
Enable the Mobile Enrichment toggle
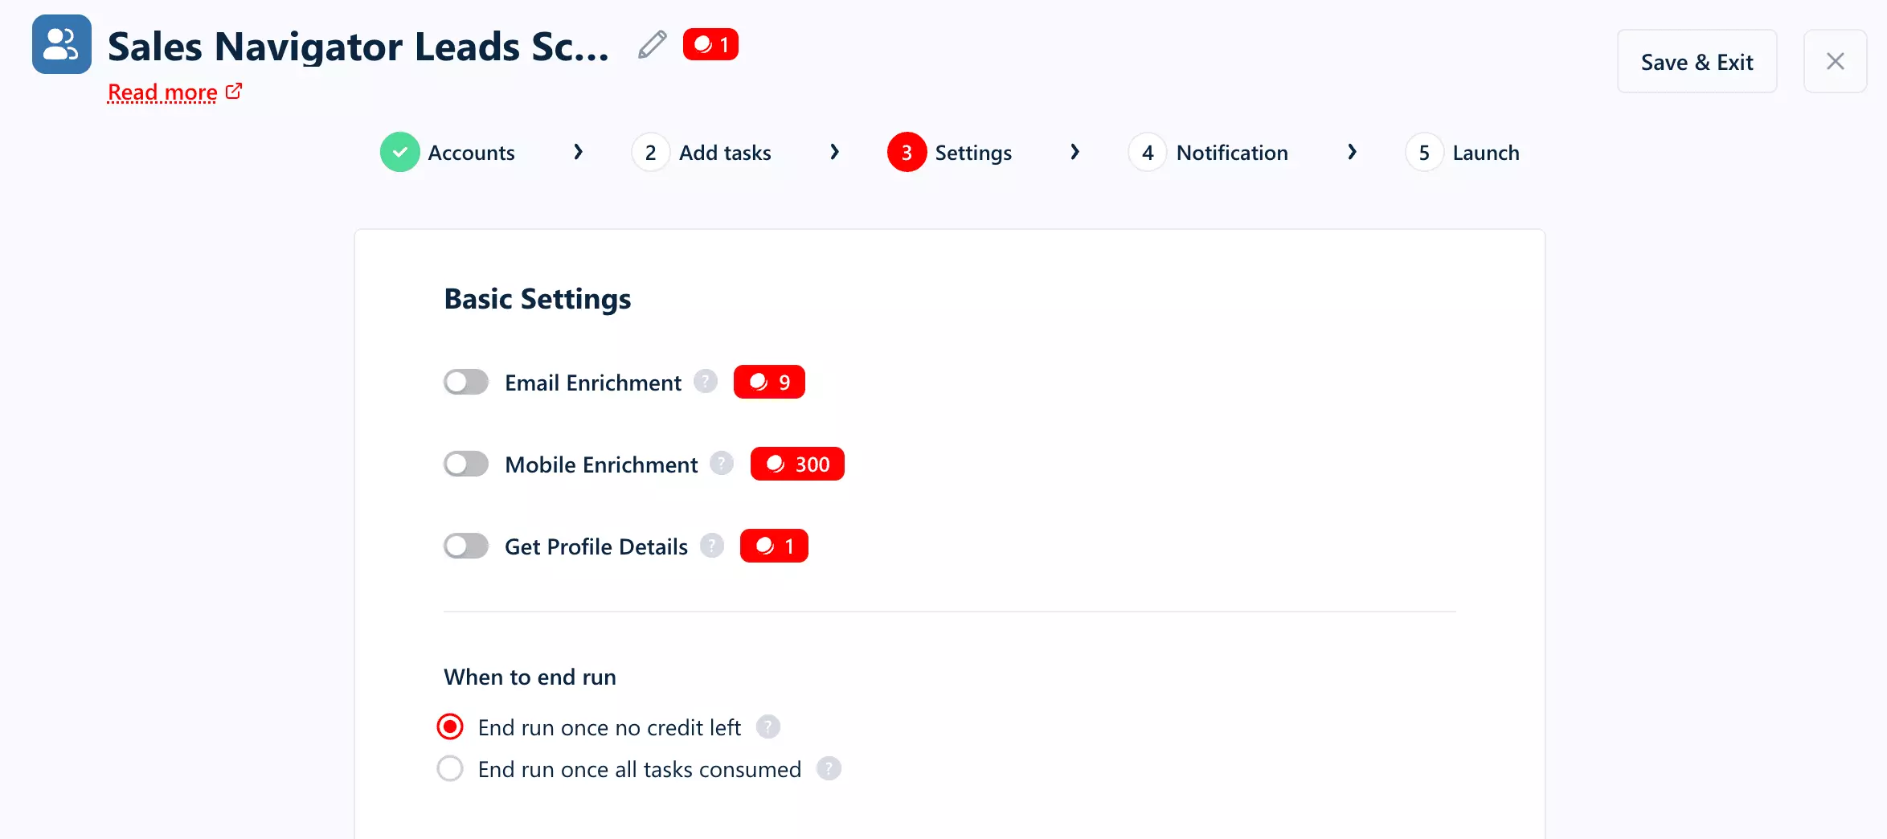tap(466, 465)
